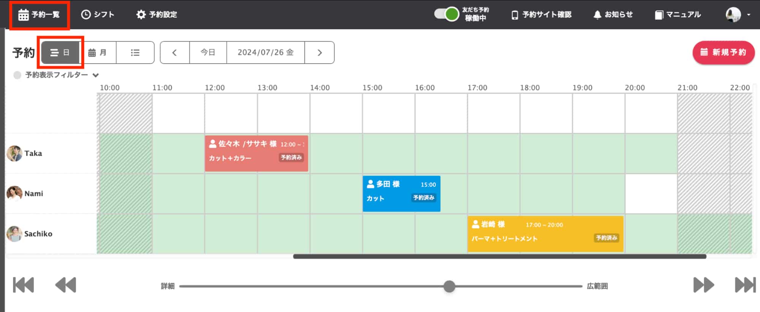Open 多田 様 カット reservation
Screen dimensions: 760x312
(401, 193)
